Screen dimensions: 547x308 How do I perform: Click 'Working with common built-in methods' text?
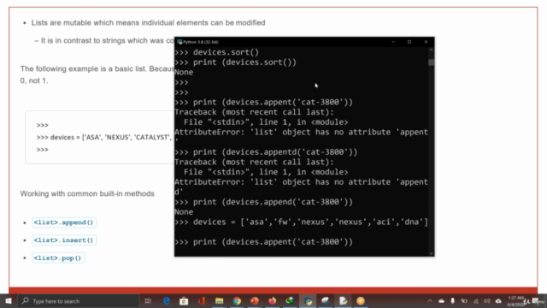pyautogui.click(x=87, y=194)
